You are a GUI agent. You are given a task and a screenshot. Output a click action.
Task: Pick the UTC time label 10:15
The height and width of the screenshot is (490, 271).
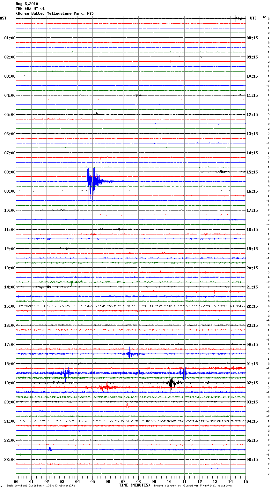pos(252,76)
